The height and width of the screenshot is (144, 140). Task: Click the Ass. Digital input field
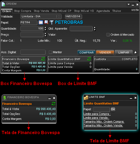[x=33, y=52]
